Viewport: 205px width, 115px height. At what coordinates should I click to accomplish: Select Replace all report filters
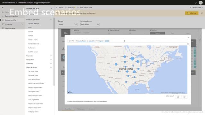click(x=36, y=83)
